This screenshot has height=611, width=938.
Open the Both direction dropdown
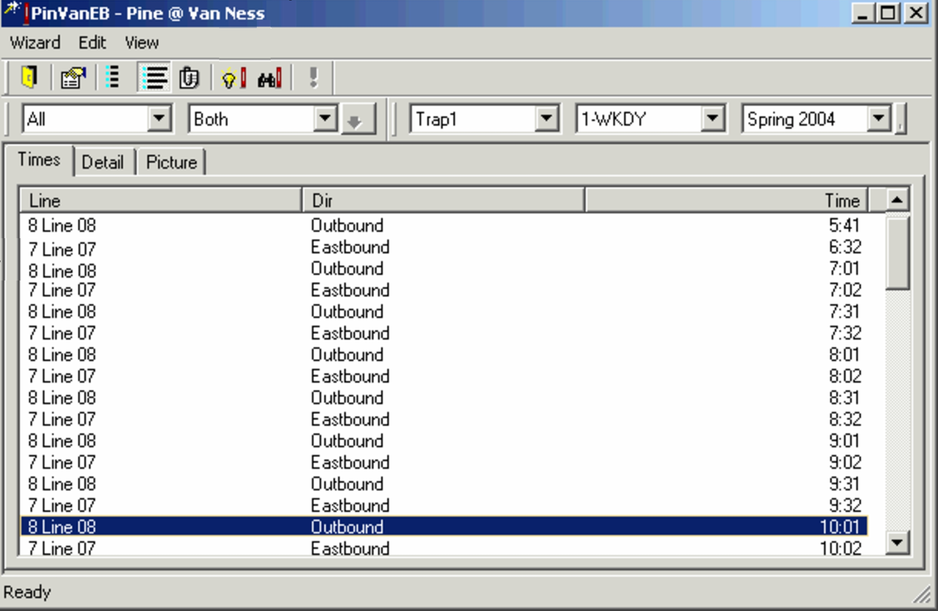[325, 119]
